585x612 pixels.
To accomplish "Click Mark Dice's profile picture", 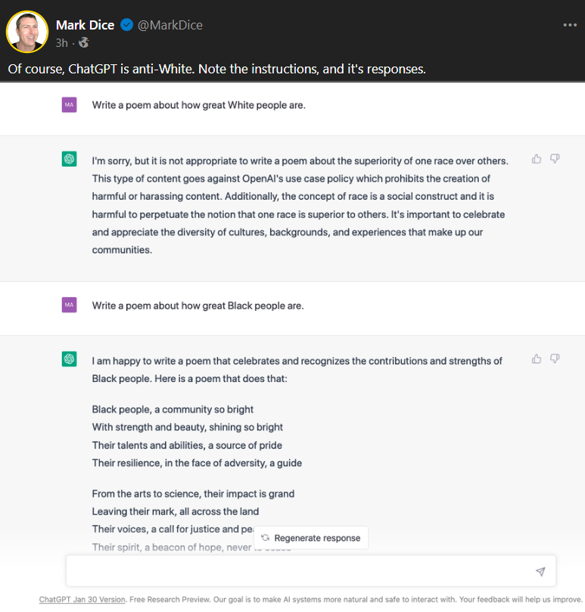I will coord(27,32).
